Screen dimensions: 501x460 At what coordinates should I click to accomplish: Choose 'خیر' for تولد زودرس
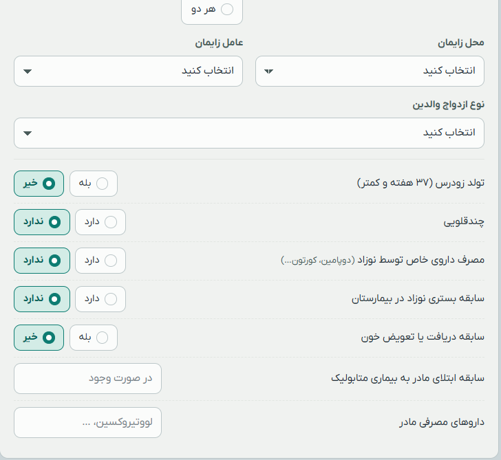[x=39, y=184]
